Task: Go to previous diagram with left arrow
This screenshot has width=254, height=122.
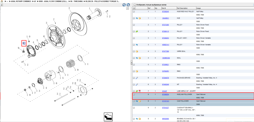Action: click(x=124, y=5)
